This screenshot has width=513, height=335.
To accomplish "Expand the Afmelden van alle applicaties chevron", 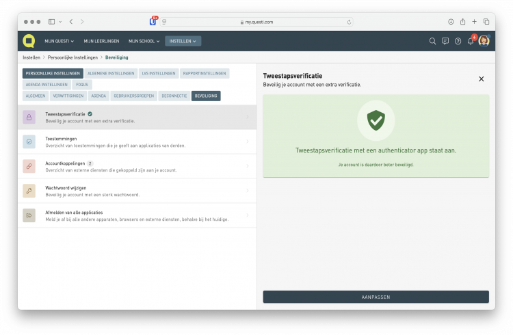I will tap(248, 215).
